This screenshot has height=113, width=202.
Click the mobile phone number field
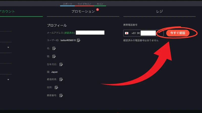pyautogui.click(x=143, y=33)
